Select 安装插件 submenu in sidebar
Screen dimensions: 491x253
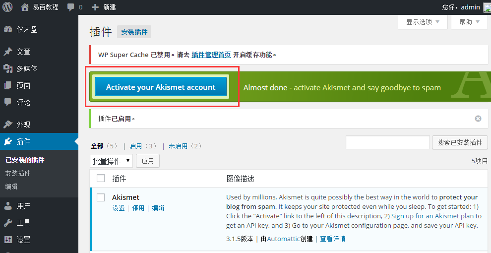(x=18, y=173)
